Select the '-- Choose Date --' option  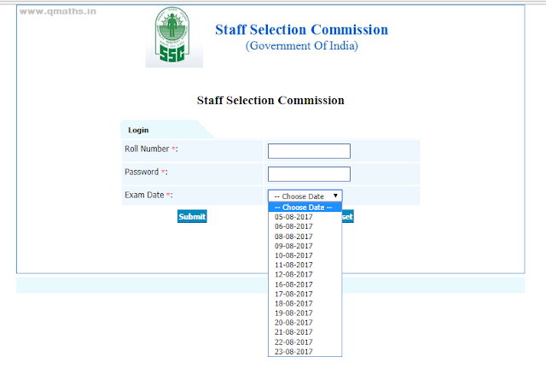point(305,208)
